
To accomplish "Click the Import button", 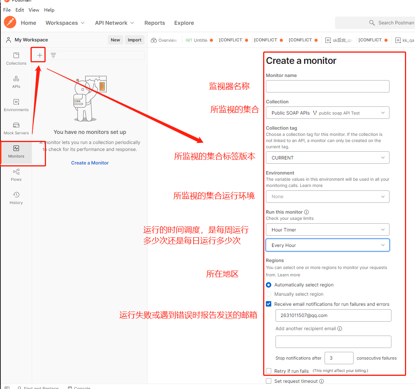I will click(134, 40).
